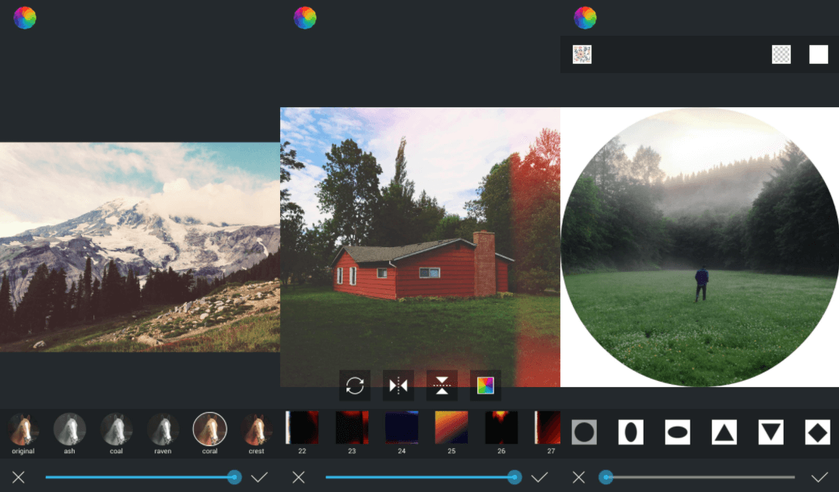Choose the ash black-and-white filter
839x492 pixels.
coord(69,430)
